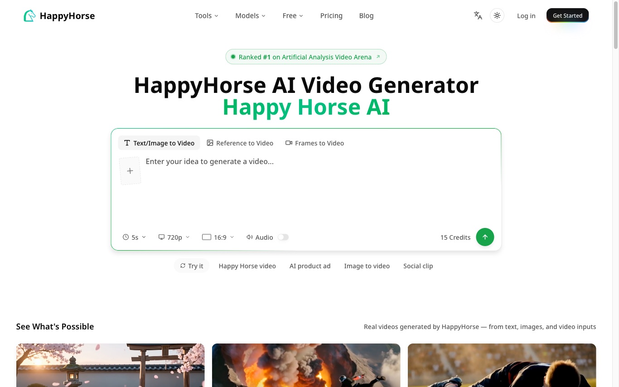Click the duration clock icon
This screenshot has width=619, height=387.
pos(126,237)
